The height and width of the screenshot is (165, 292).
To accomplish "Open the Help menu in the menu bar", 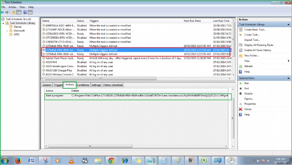I will (x=31, y=7).
